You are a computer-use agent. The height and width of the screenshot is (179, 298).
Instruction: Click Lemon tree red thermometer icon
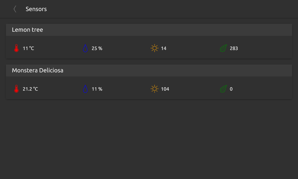[16, 48]
